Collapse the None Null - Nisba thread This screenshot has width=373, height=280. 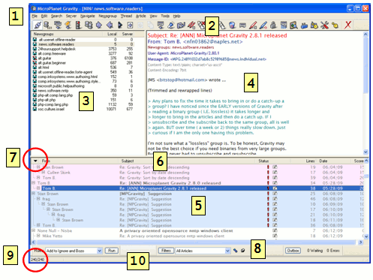coord(33,230)
